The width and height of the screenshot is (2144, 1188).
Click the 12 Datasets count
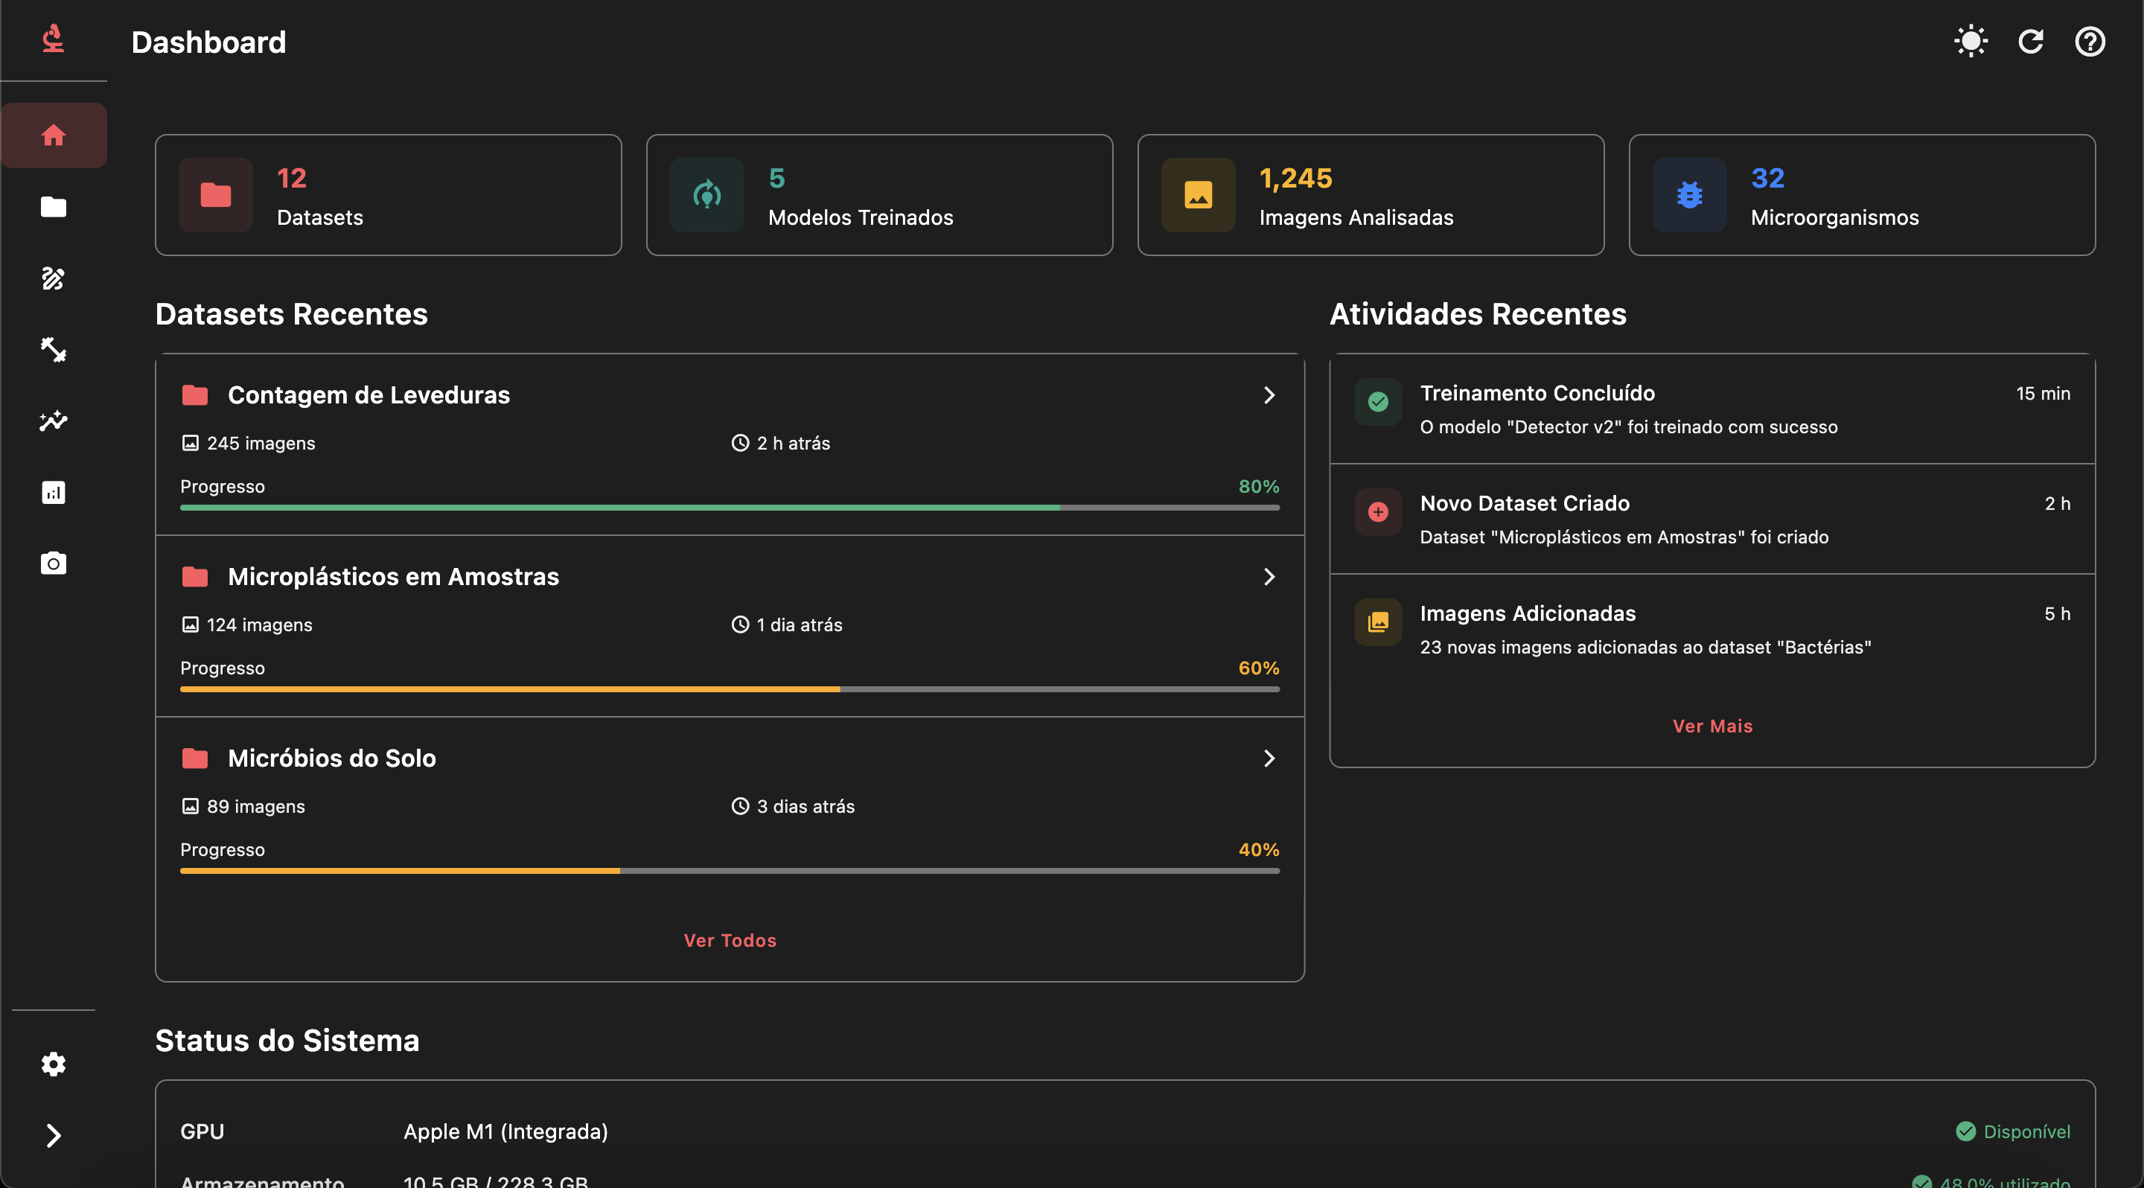[x=292, y=178]
